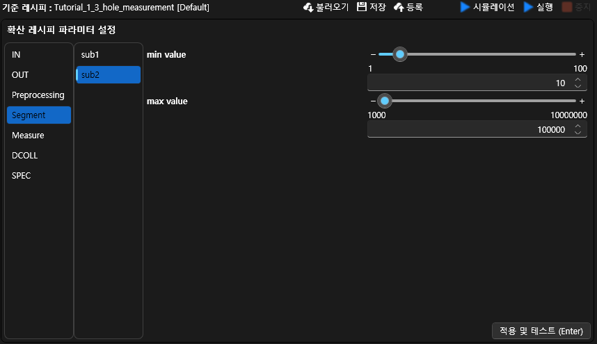Select the Preprocessing step
This screenshot has width=597, height=344.
[38, 95]
